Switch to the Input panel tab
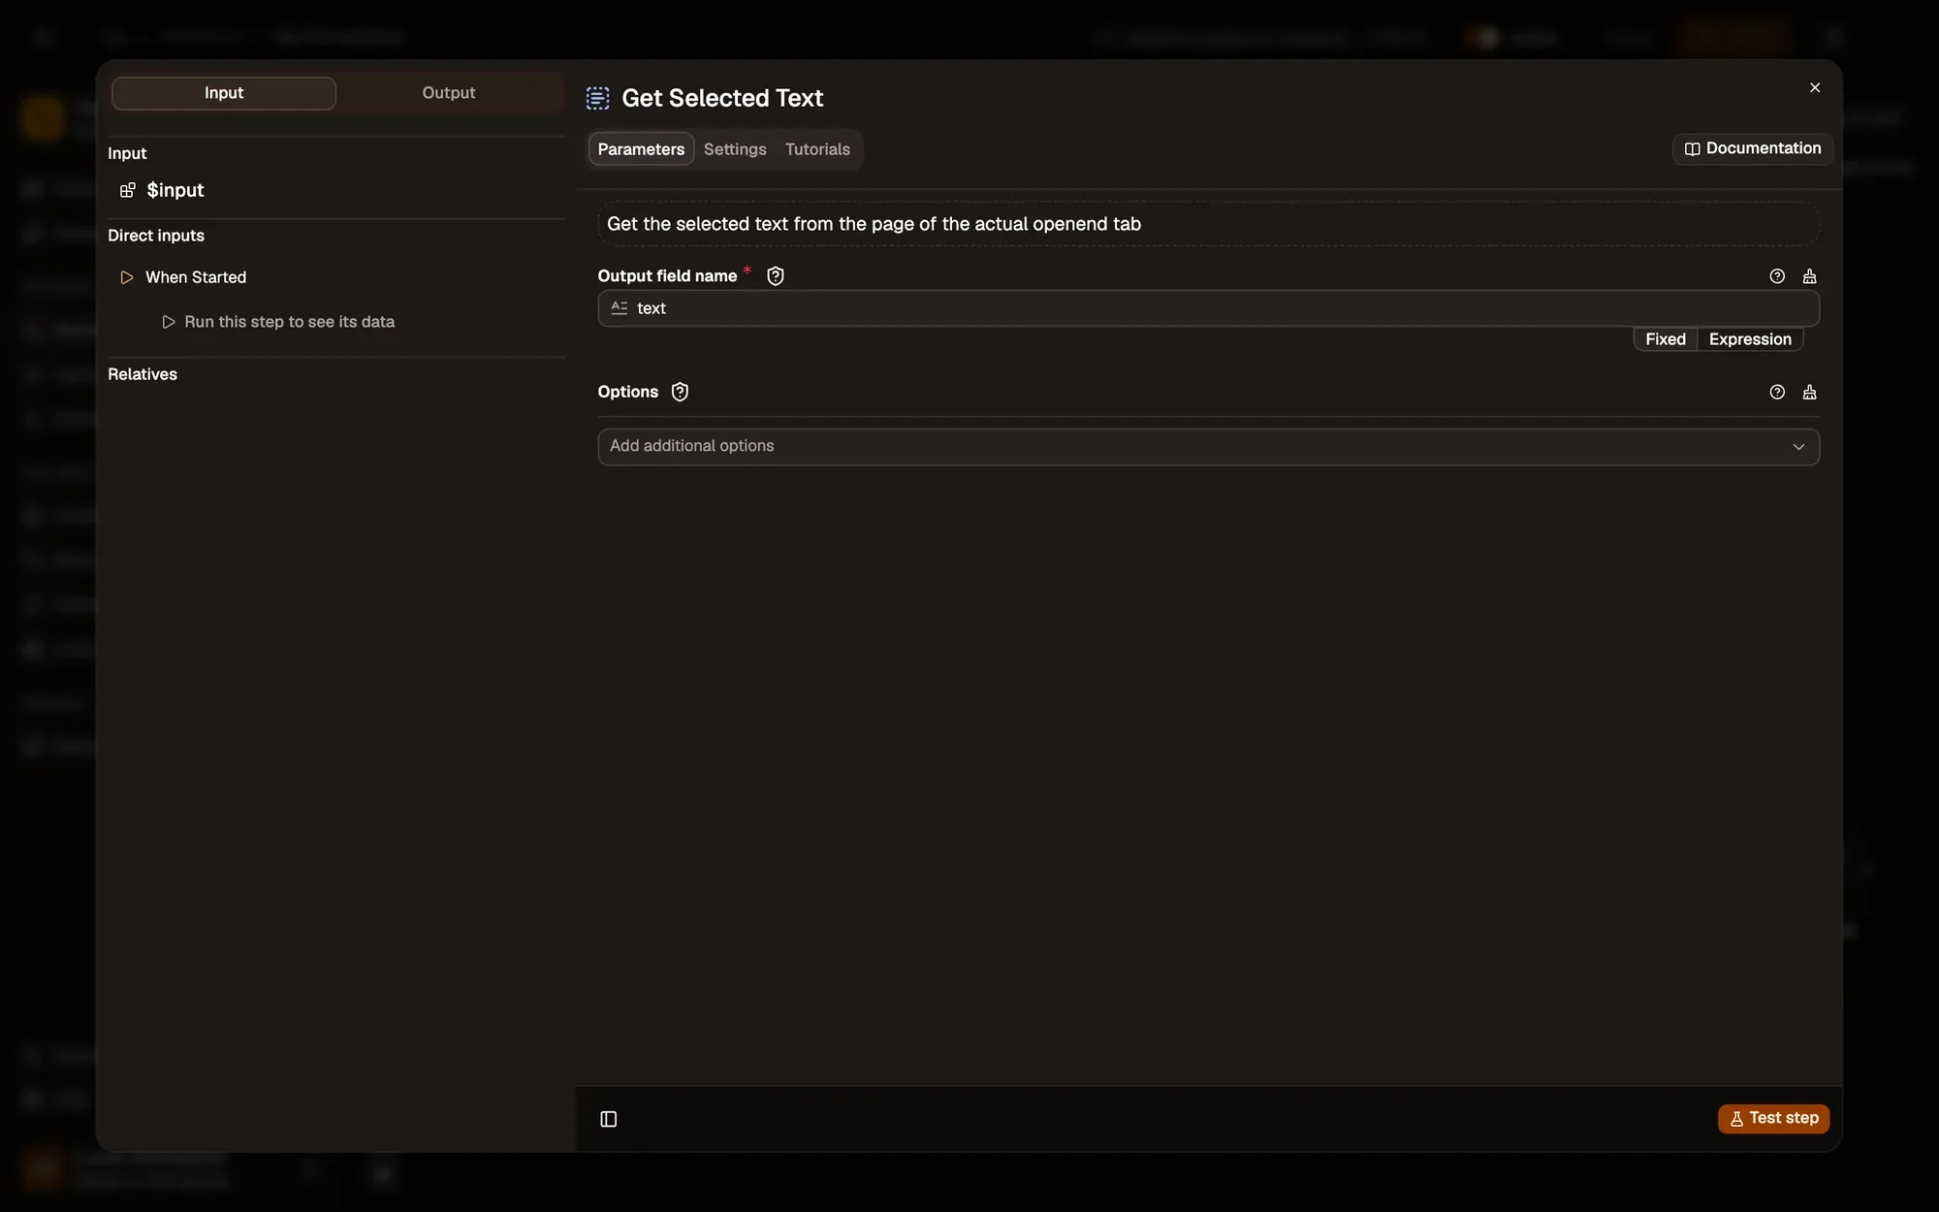Screen dimensions: 1939x1212 coord(224,93)
